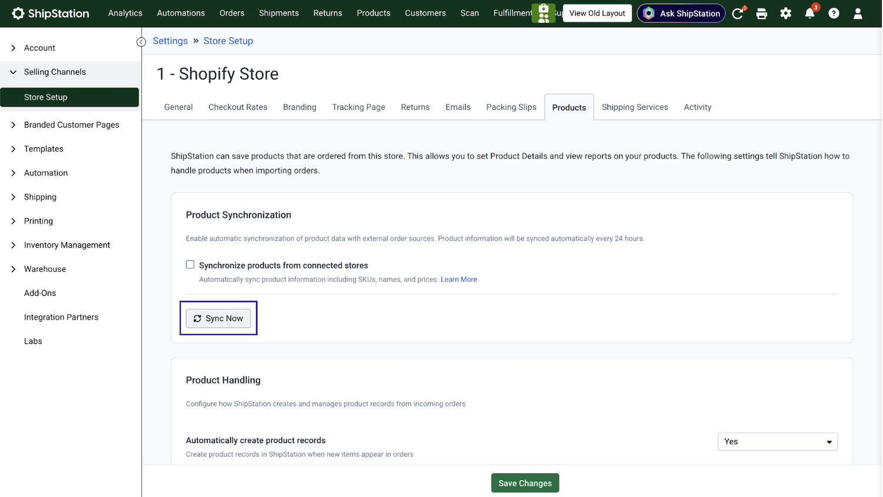The image size is (883, 497).
Task: Go to Products in top navigation
Action: [374, 13]
